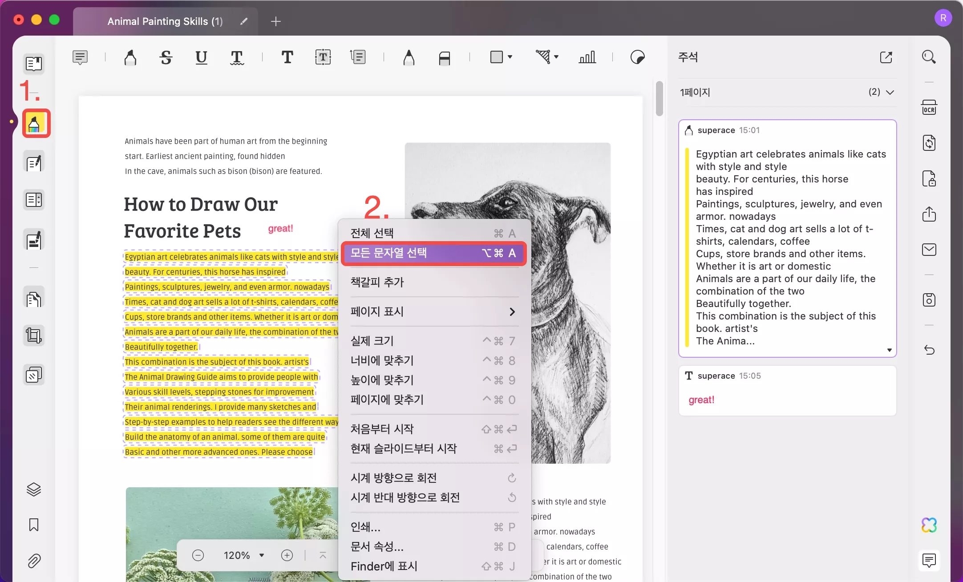Expand the superace highlight comment text
The image size is (963, 582).
click(x=889, y=350)
